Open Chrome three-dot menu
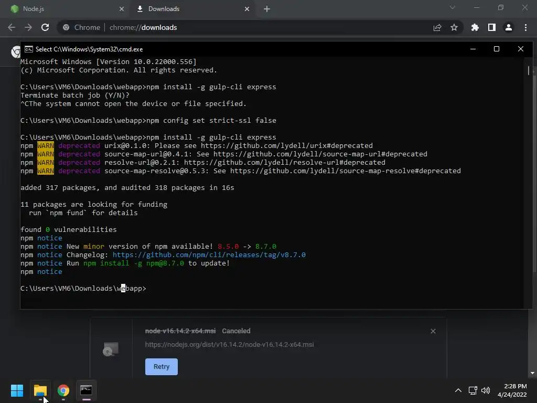This screenshot has width=537, height=403. click(525, 27)
